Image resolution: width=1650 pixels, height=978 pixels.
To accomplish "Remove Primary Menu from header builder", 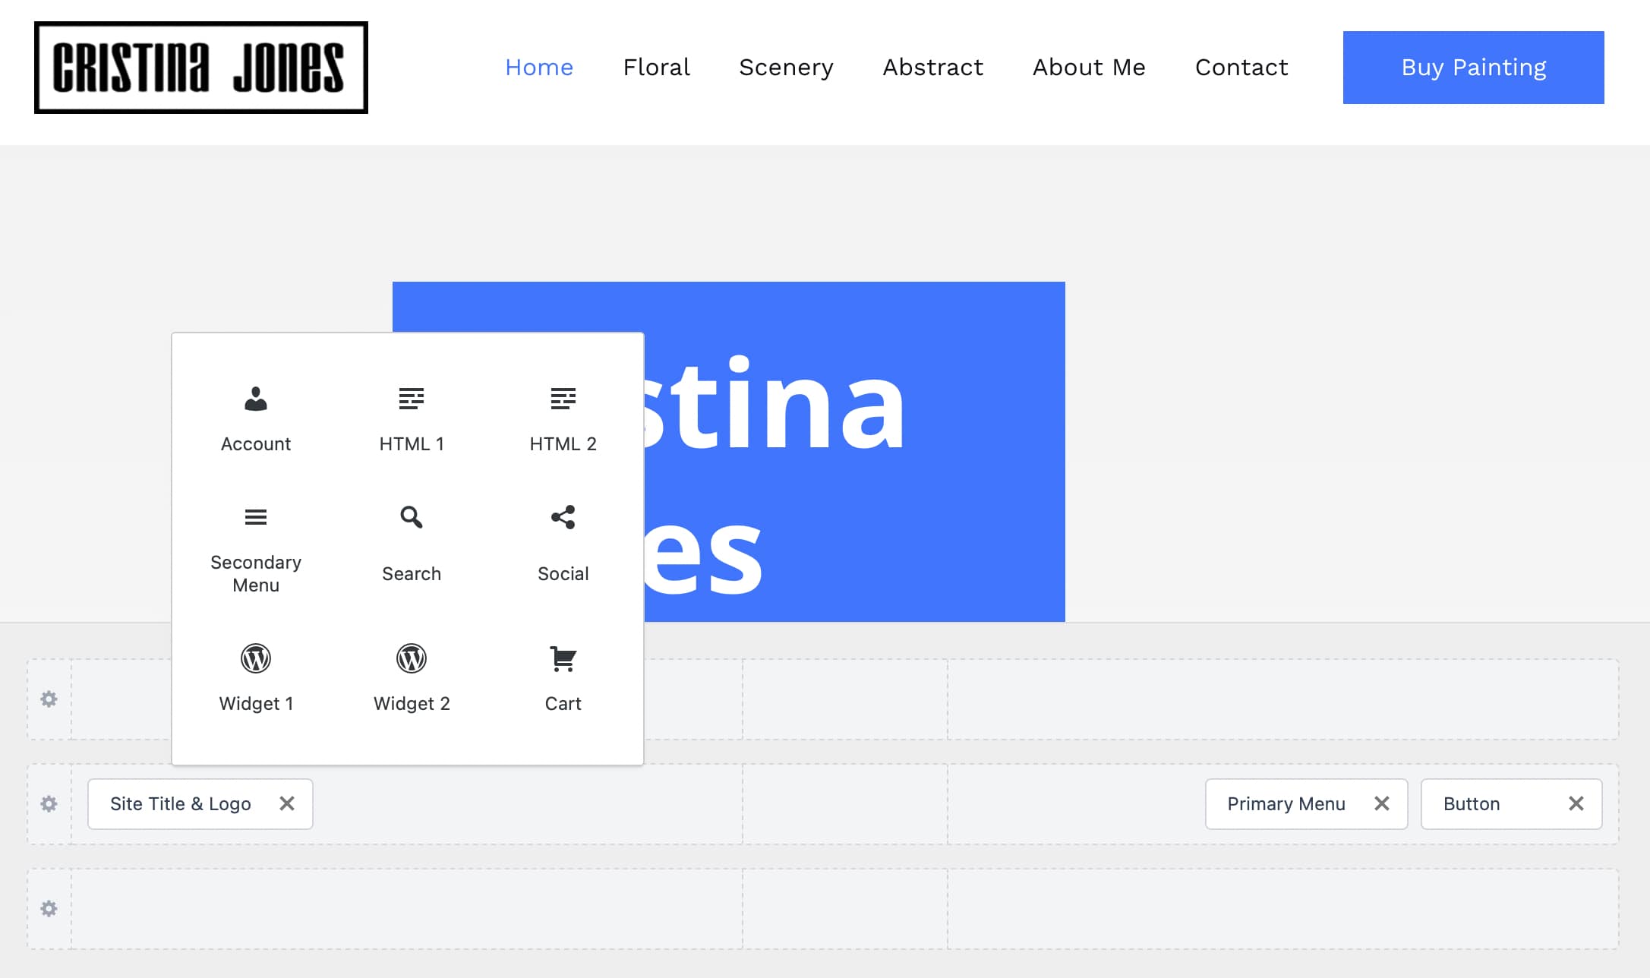I will (1382, 803).
